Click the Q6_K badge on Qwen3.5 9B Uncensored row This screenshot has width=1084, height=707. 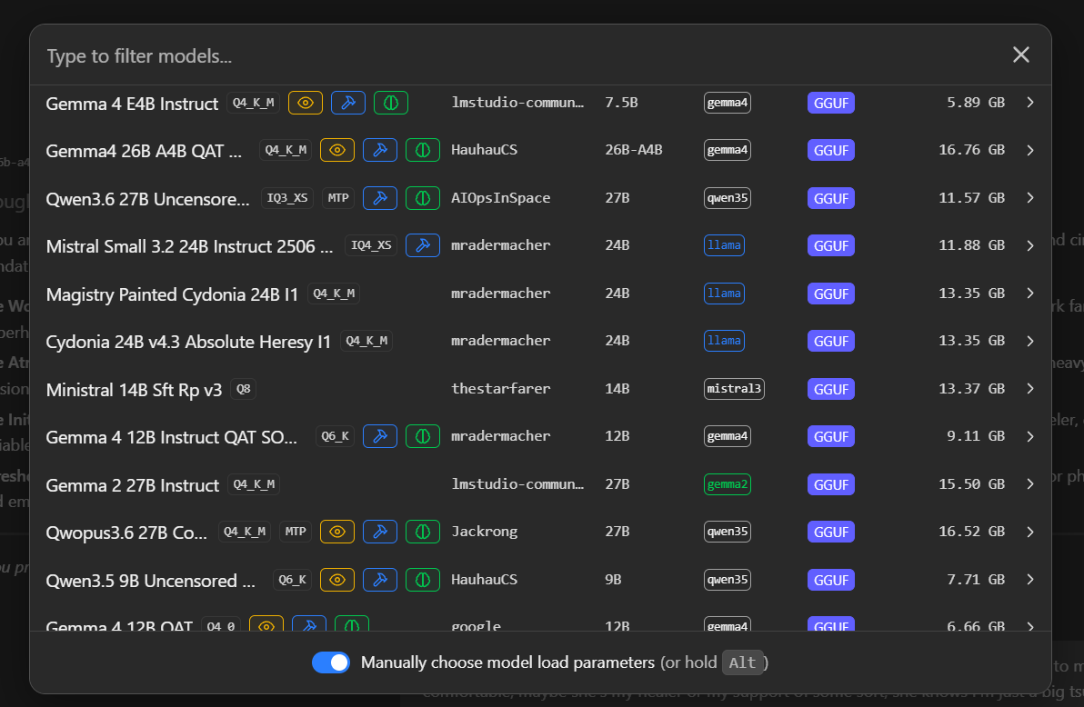click(x=293, y=580)
